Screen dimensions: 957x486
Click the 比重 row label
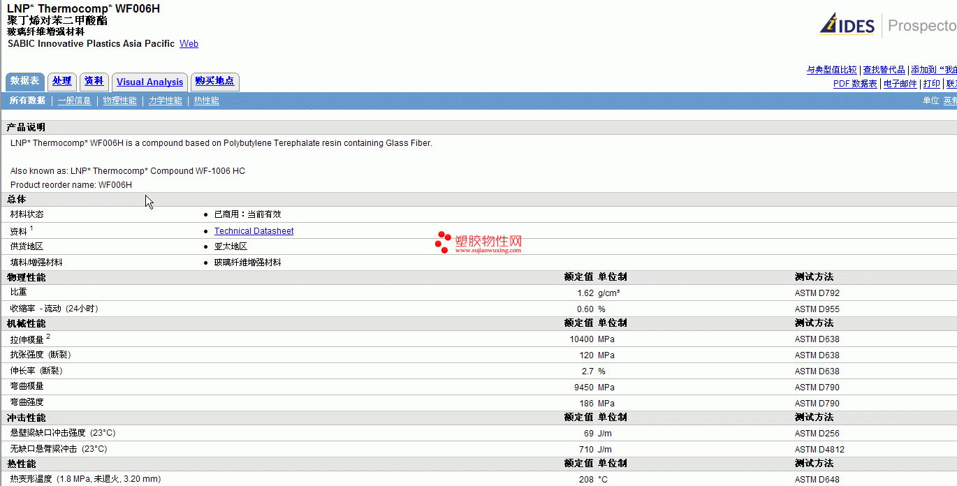tap(19, 293)
